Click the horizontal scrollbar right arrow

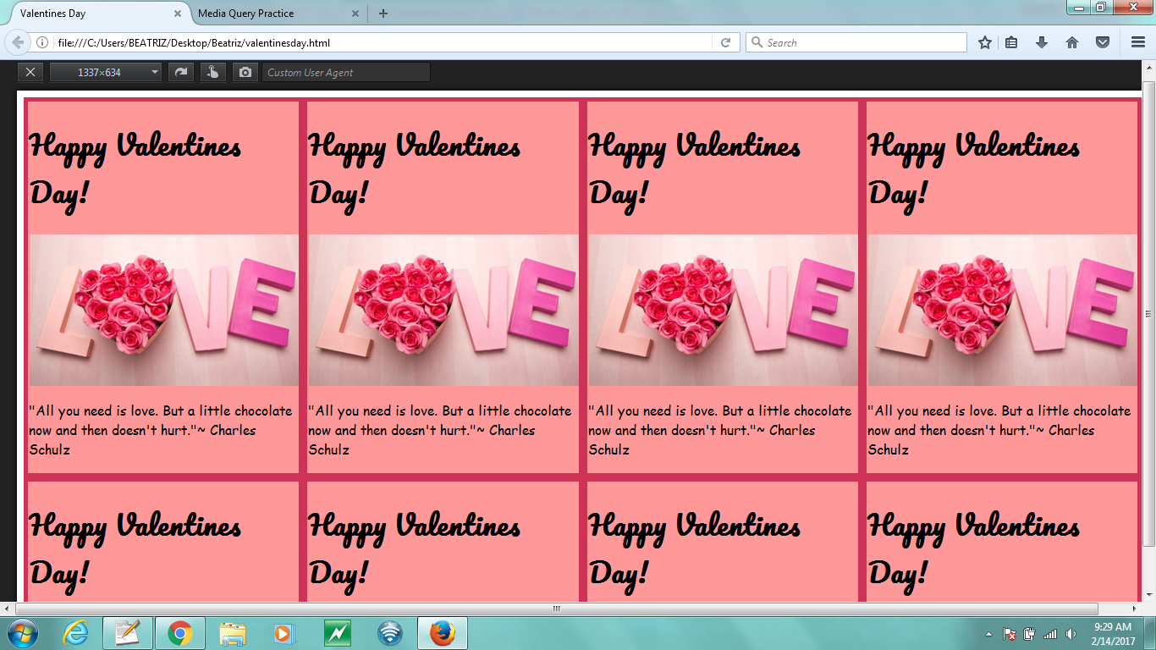coord(1135,609)
